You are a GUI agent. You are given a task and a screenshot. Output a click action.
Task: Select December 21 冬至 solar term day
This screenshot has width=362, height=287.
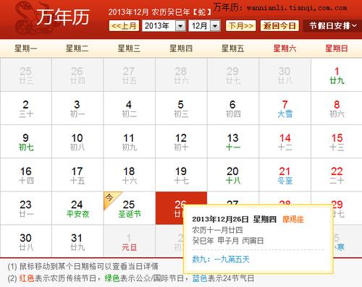pos(285,175)
